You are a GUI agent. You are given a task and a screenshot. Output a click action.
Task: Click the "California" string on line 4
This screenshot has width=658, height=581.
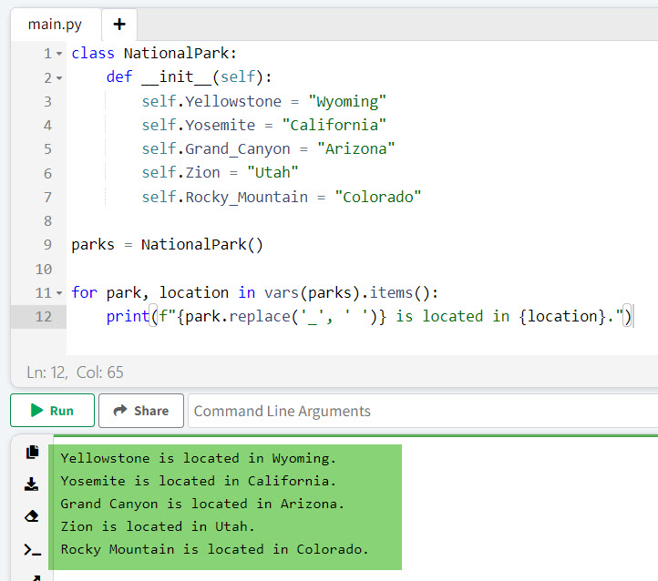point(334,125)
